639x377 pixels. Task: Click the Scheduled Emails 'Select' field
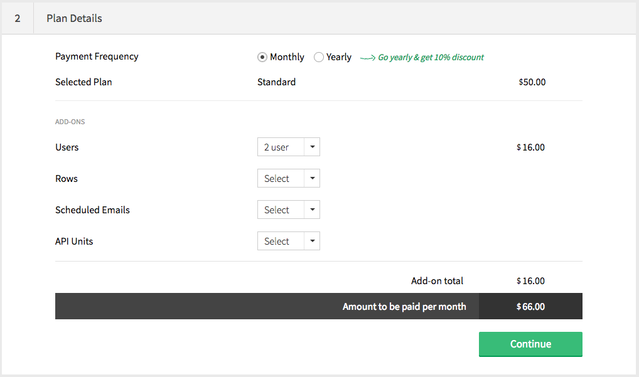tap(281, 210)
